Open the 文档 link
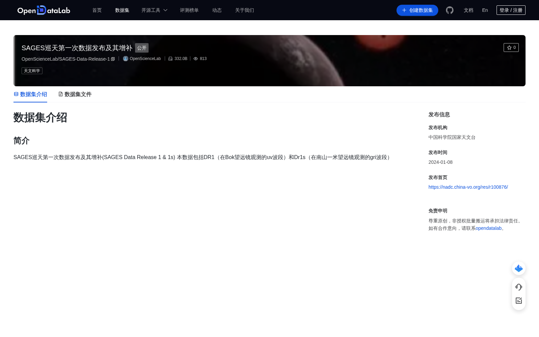The height and width of the screenshot is (337, 539). point(469,10)
